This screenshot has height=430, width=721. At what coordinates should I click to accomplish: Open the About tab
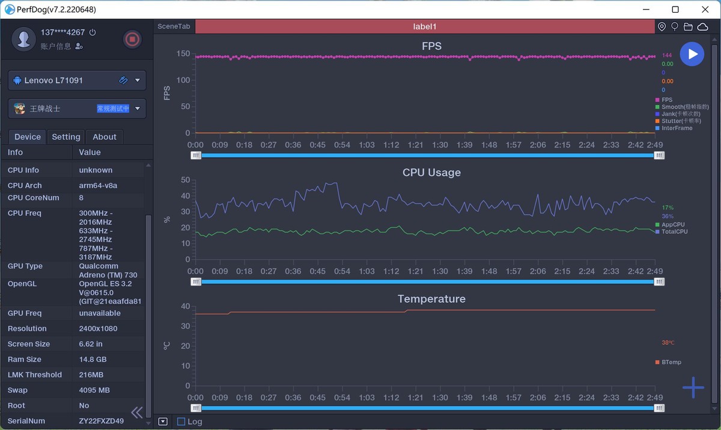coord(105,137)
